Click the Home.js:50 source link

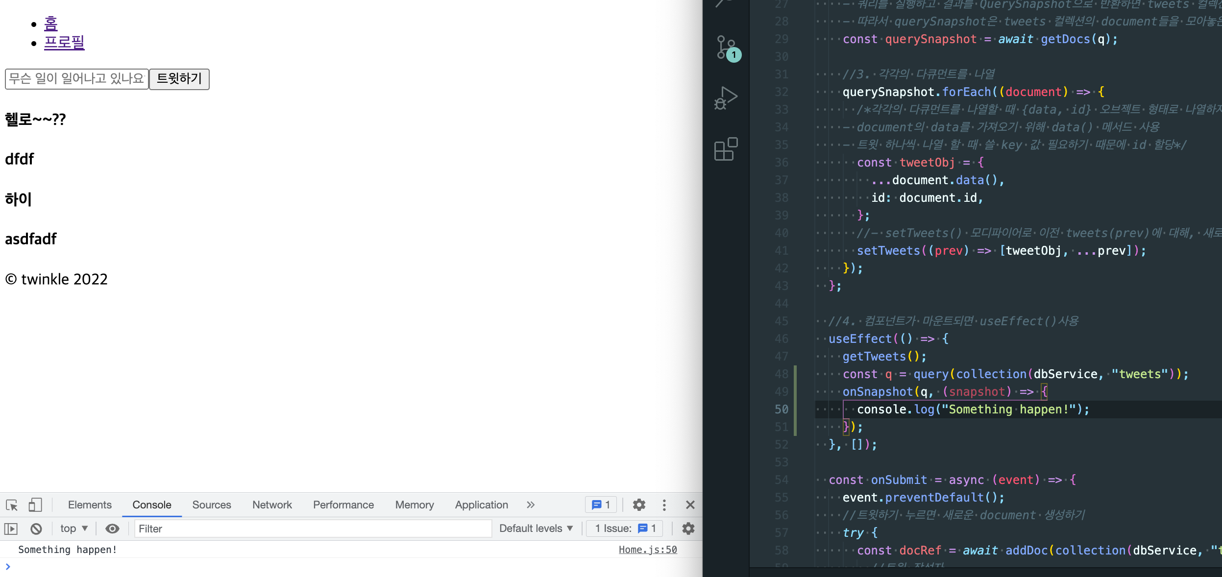[x=647, y=550]
